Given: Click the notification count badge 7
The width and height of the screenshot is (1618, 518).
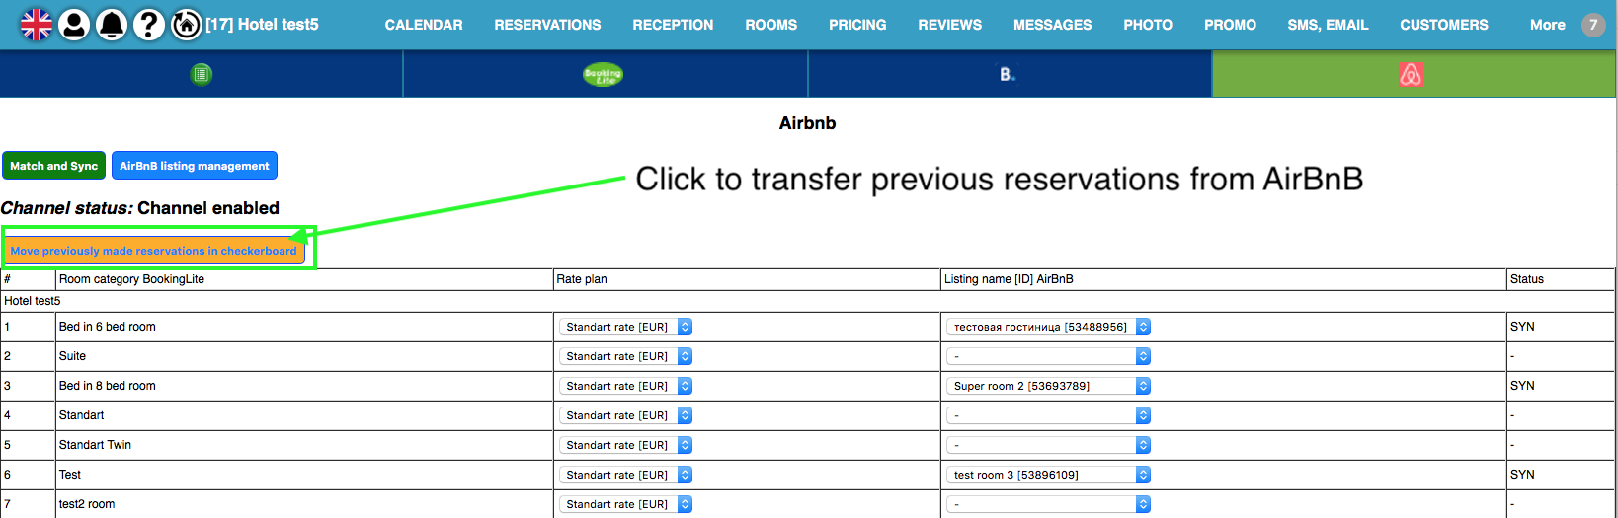Looking at the screenshot, I should pyautogui.click(x=1593, y=25).
